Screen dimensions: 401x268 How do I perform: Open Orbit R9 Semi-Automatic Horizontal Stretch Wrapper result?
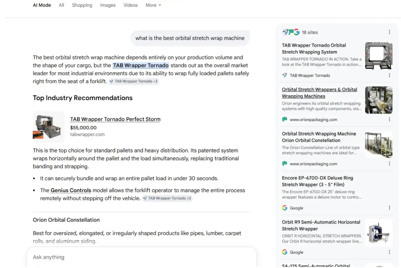pyautogui.click(x=321, y=225)
